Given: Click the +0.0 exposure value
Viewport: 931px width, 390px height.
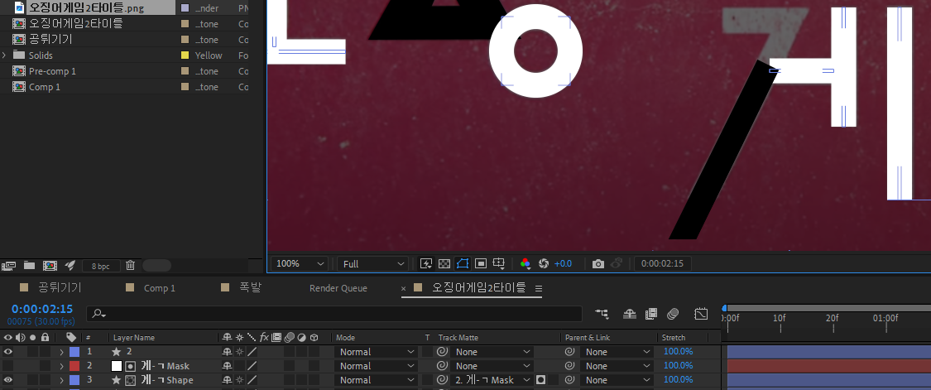Looking at the screenshot, I should (x=563, y=263).
